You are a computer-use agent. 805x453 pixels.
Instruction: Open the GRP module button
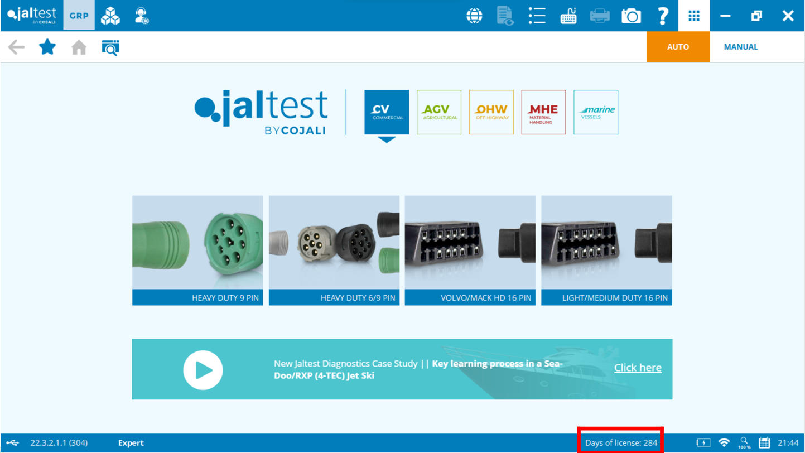[x=79, y=16]
